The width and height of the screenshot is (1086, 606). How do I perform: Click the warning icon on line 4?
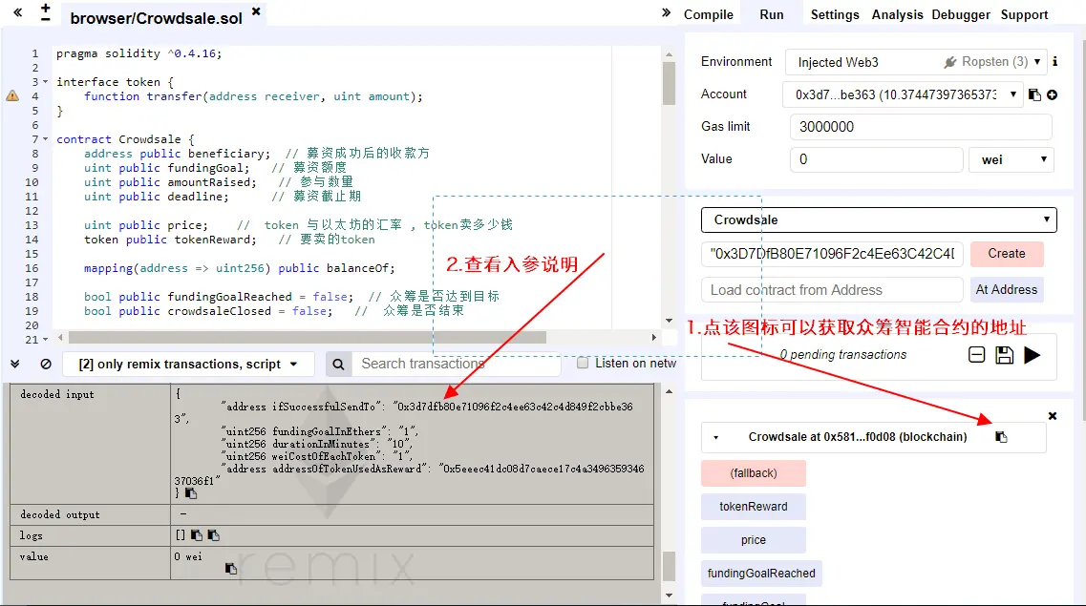(12, 96)
